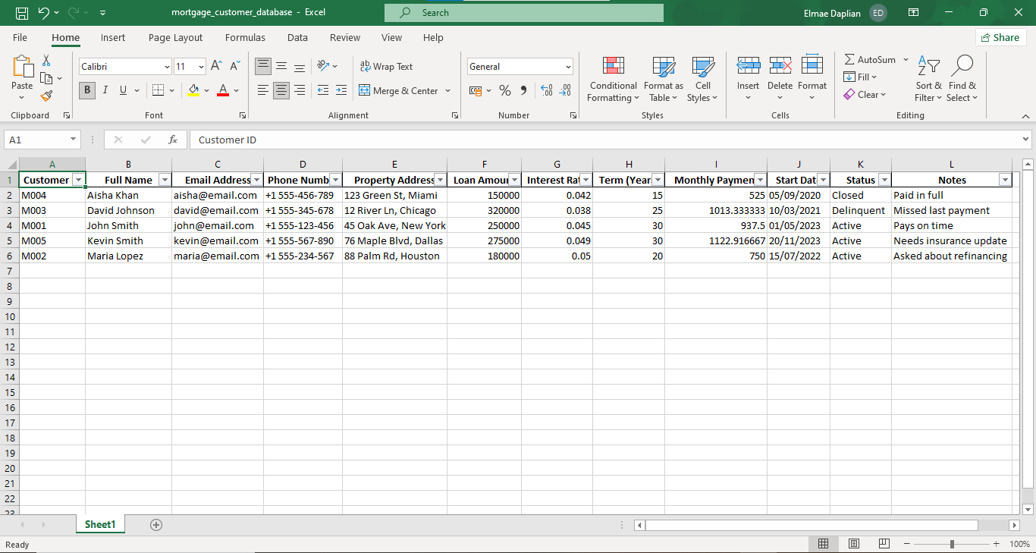The width and height of the screenshot is (1036, 553).
Task: Apply Percent Style format
Action: 505,90
